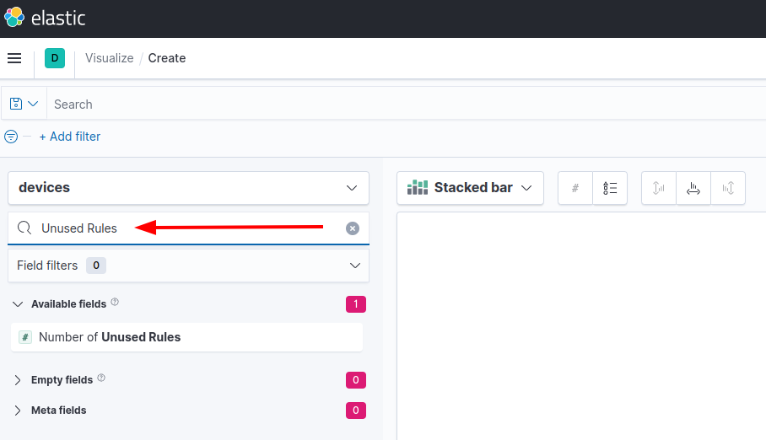
Task: Open the right vertical axis settings
Action: click(728, 188)
